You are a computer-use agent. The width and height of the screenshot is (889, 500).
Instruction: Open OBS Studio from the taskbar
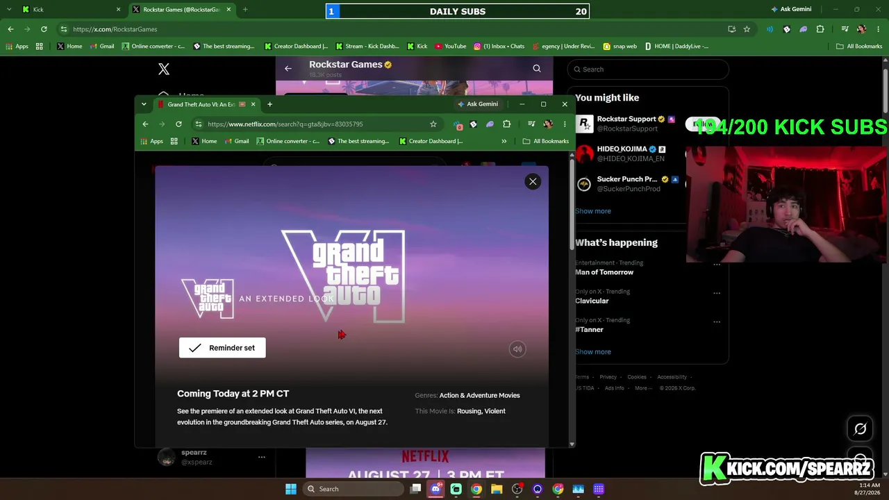click(517, 489)
